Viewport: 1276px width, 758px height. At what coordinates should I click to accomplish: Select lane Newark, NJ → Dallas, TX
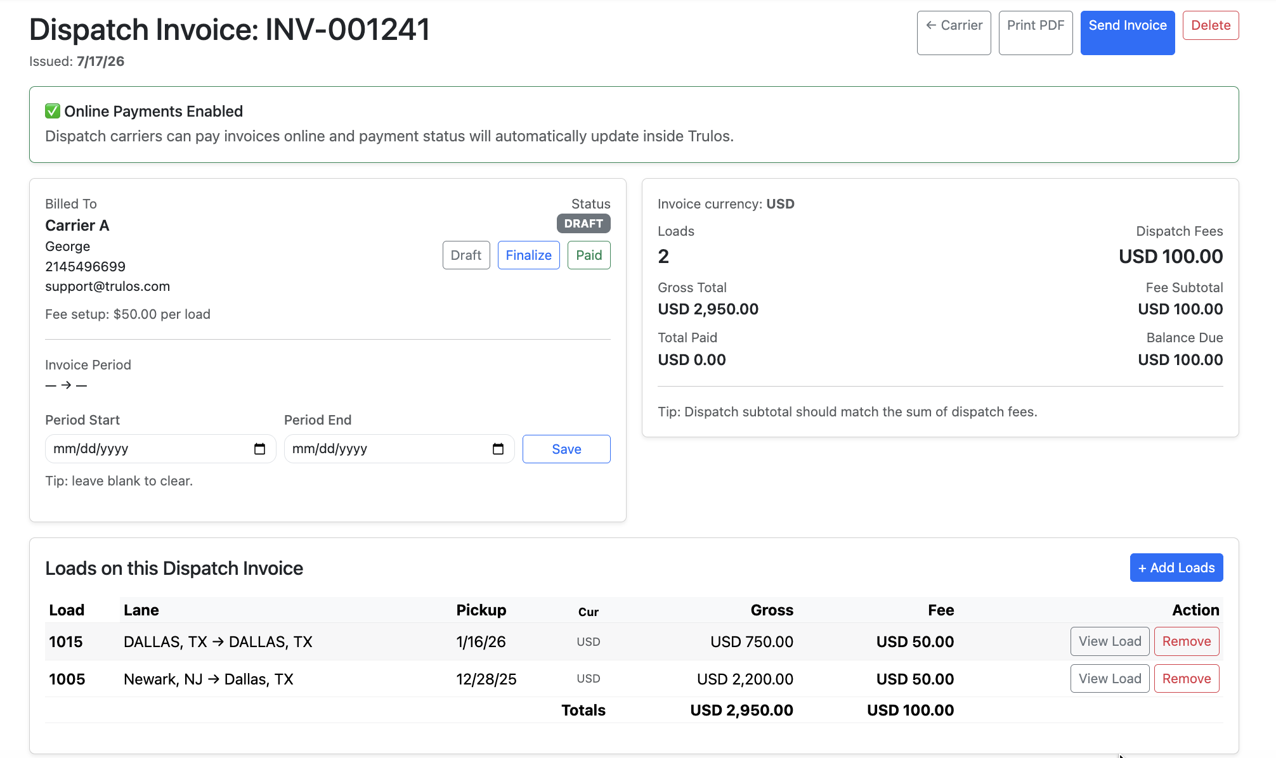point(209,679)
